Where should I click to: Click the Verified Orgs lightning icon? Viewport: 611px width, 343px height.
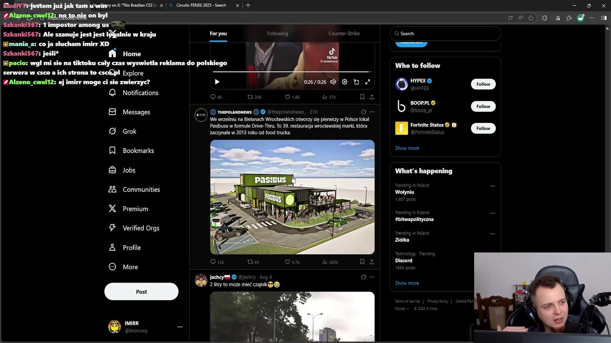tap(112, 228)
